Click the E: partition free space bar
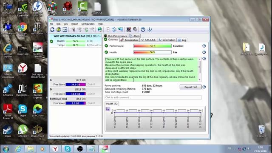272x153 pixels. [76, 103]
